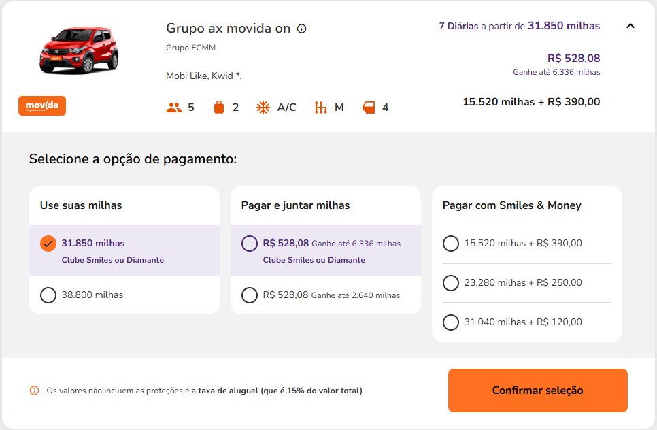Click the Pagar e juntar milhas heading
The width and height of the screenshot is (657, 430).
point(295,205)
